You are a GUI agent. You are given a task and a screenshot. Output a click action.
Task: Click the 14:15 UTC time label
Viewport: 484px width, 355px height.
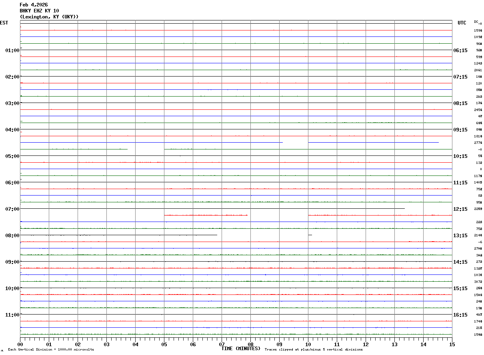(x=460, y=262)
